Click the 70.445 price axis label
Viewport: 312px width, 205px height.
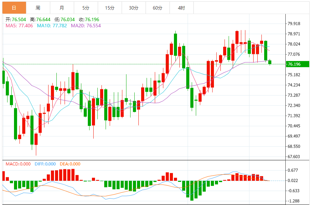pyautogui.click(x=294, y=126)
